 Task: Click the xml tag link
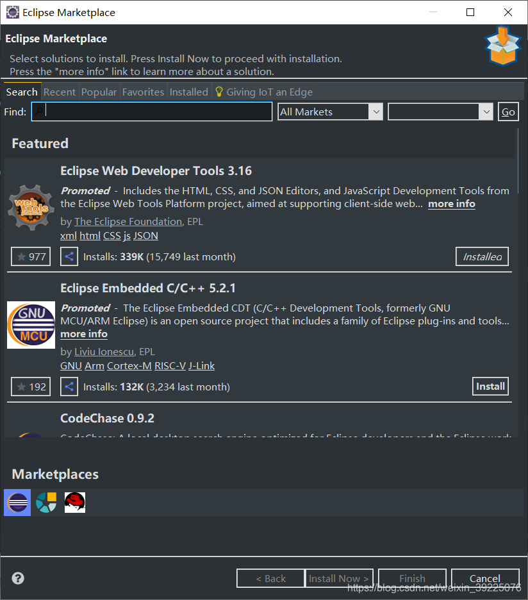[x=69, y=236]
